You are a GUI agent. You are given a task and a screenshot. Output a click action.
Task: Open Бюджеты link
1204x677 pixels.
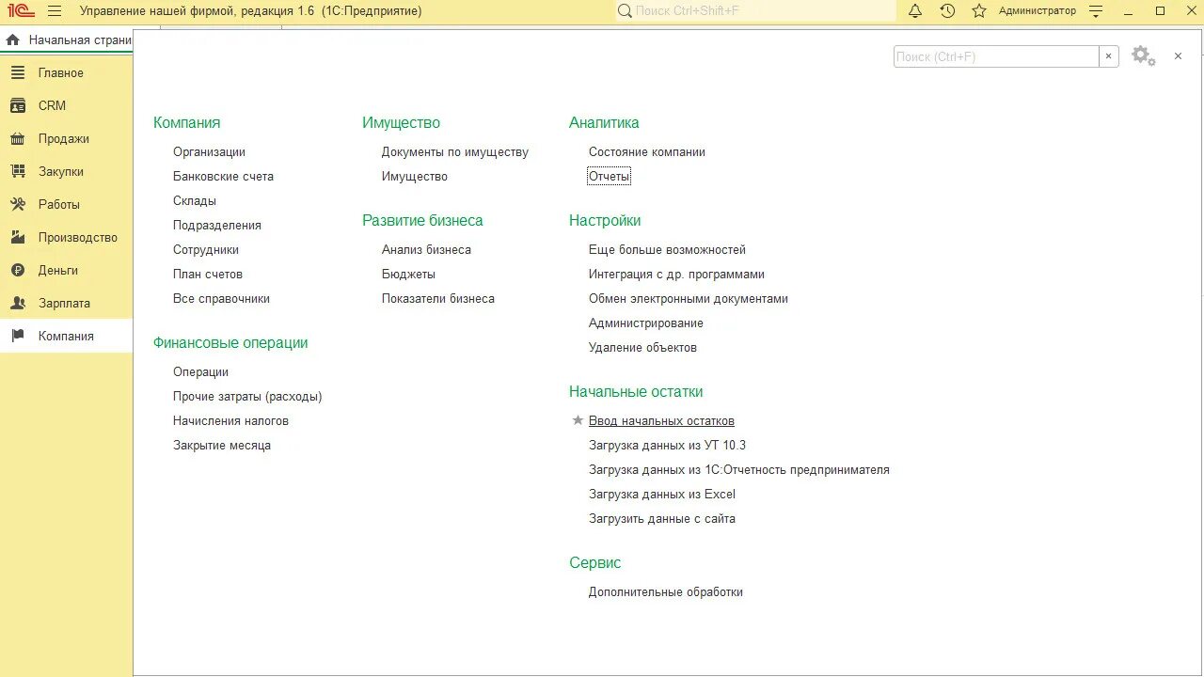point(408,274)
